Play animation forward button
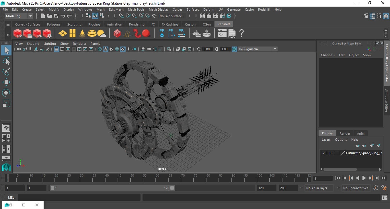The width and height of the screenshot is (390, 209). pos(364,178)
